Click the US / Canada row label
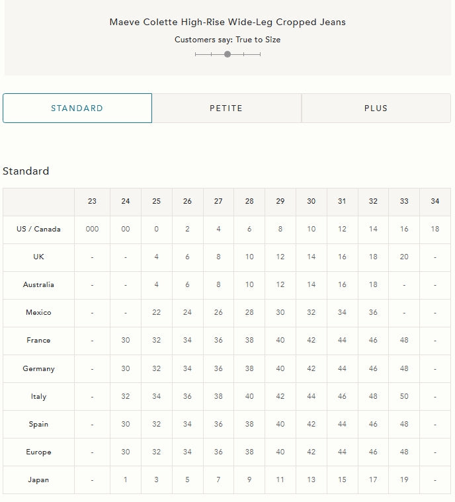The image size is (455, 502). (39, 230)
